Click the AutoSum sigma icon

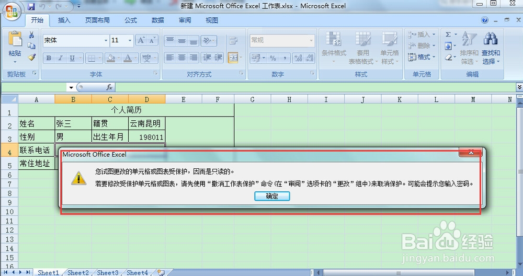448,34
